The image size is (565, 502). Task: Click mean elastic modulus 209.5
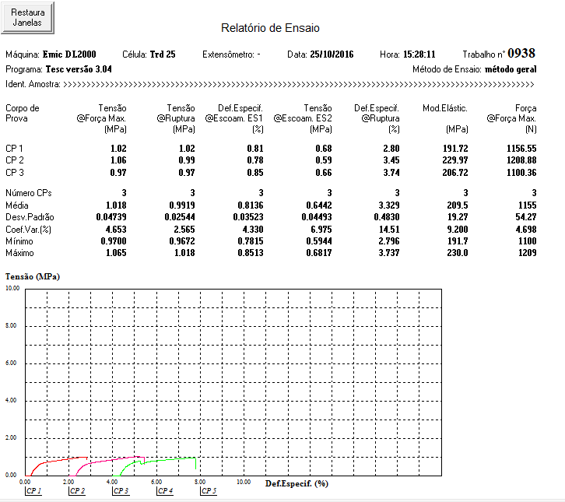point(458,205)
